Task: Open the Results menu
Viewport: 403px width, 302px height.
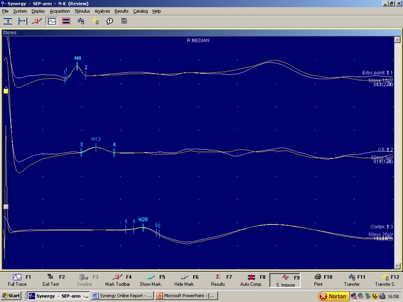Action: (x=121, y=11)
